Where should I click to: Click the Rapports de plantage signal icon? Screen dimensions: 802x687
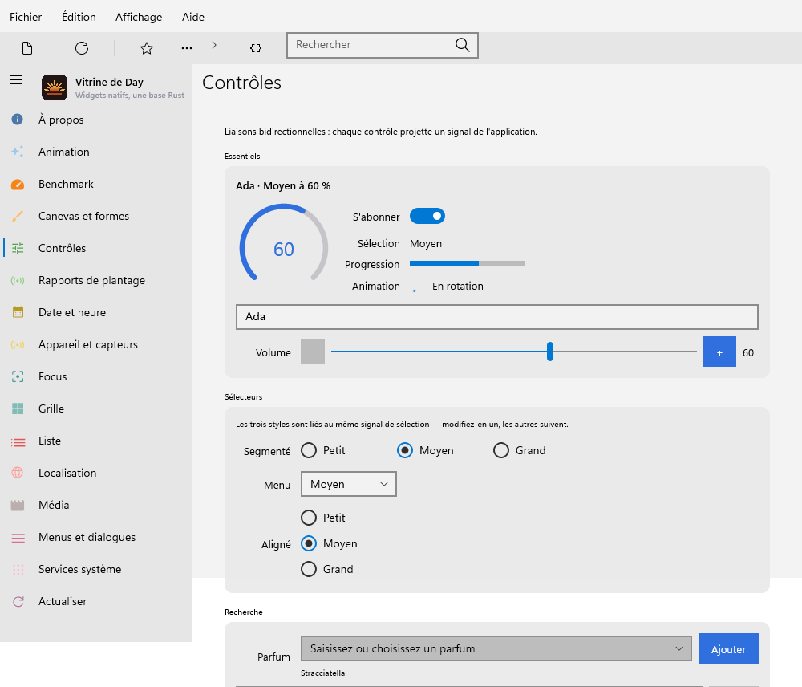click(x=18, y=281)
